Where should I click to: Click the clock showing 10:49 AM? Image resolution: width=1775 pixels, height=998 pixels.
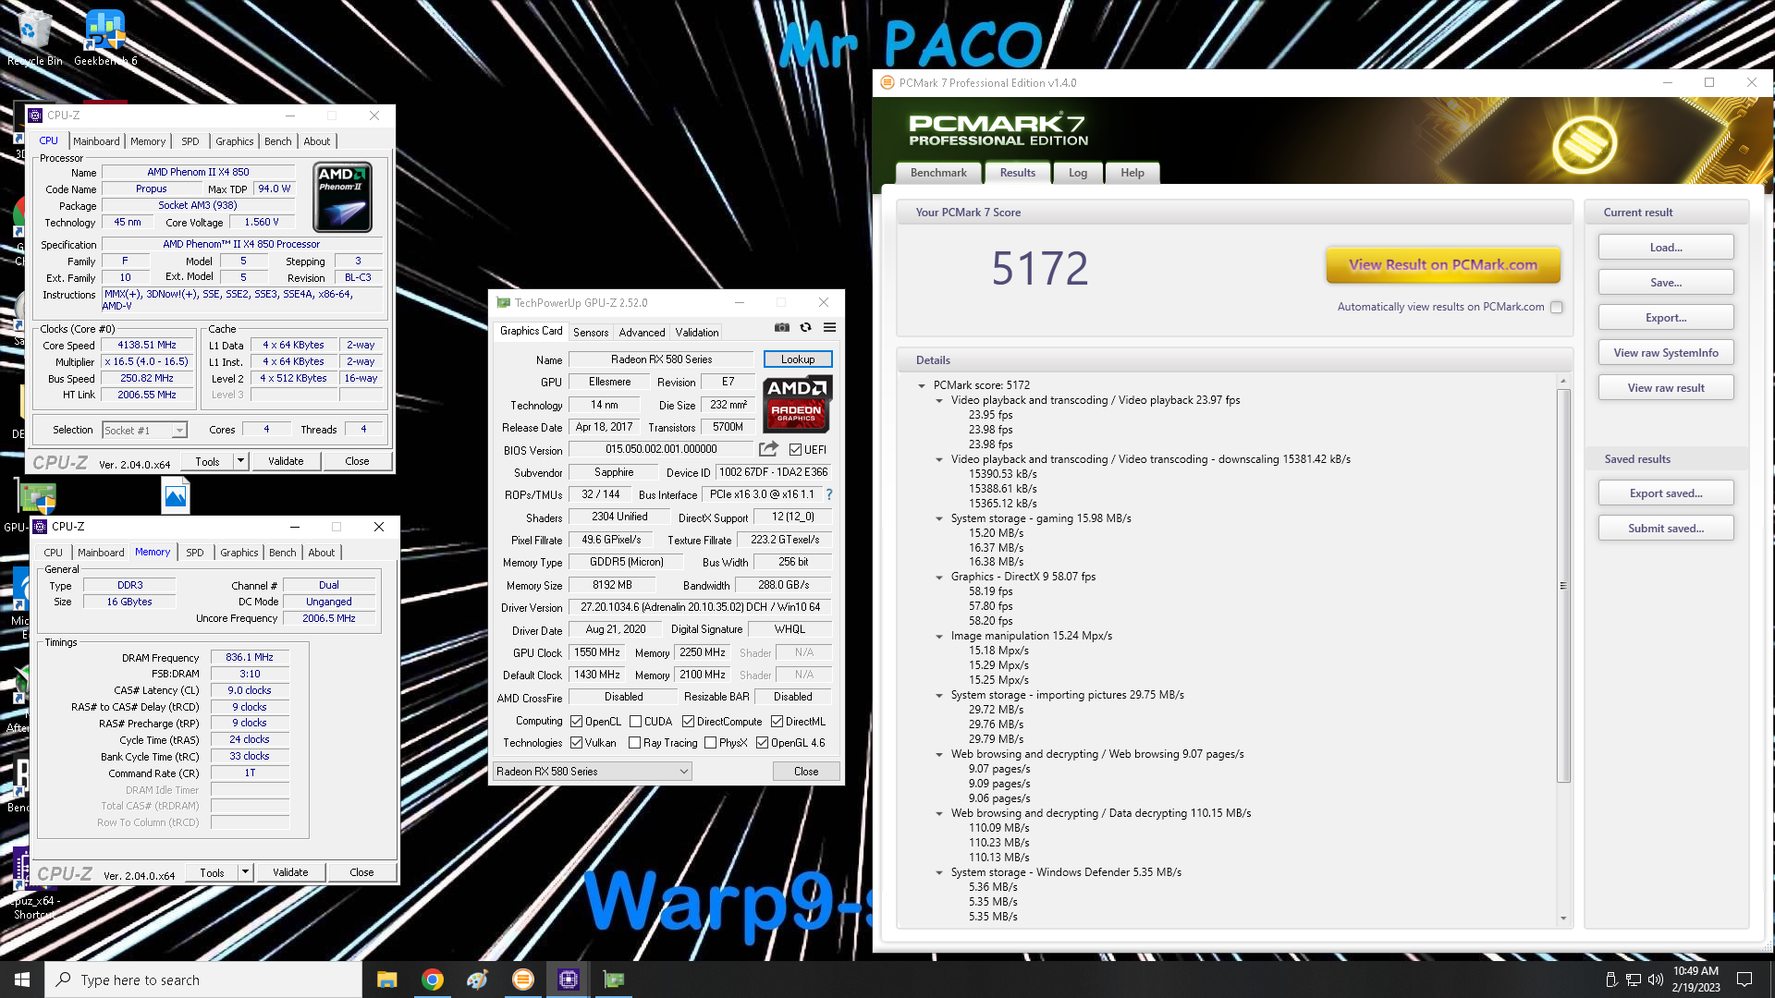(x=1695, y=971)
